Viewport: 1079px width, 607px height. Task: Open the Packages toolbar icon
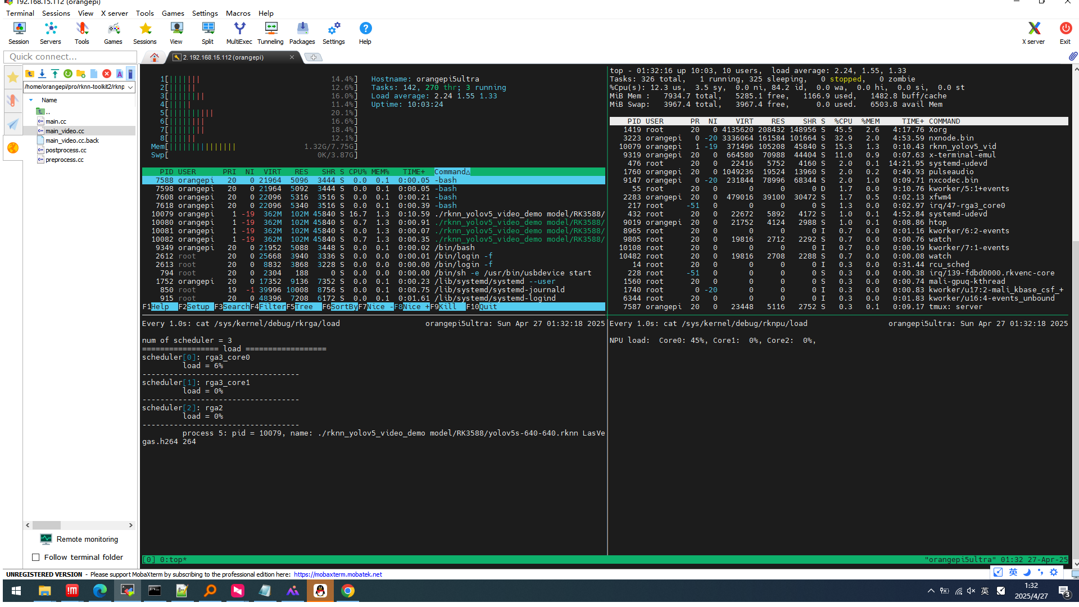302,33
